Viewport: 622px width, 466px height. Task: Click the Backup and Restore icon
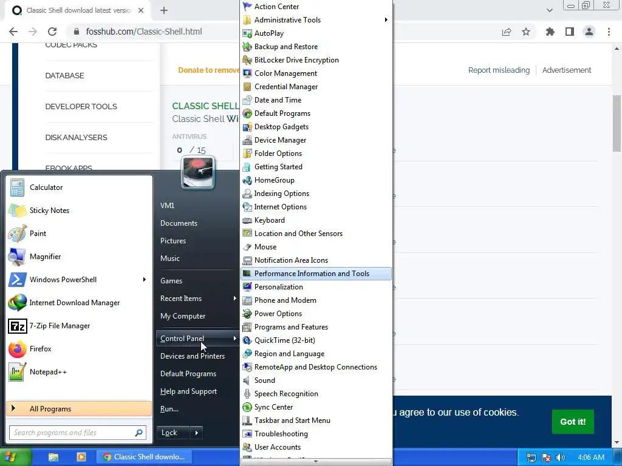coord(247,47)
